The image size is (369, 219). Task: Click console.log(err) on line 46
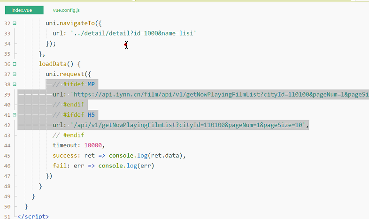click(x=126, y=166)
